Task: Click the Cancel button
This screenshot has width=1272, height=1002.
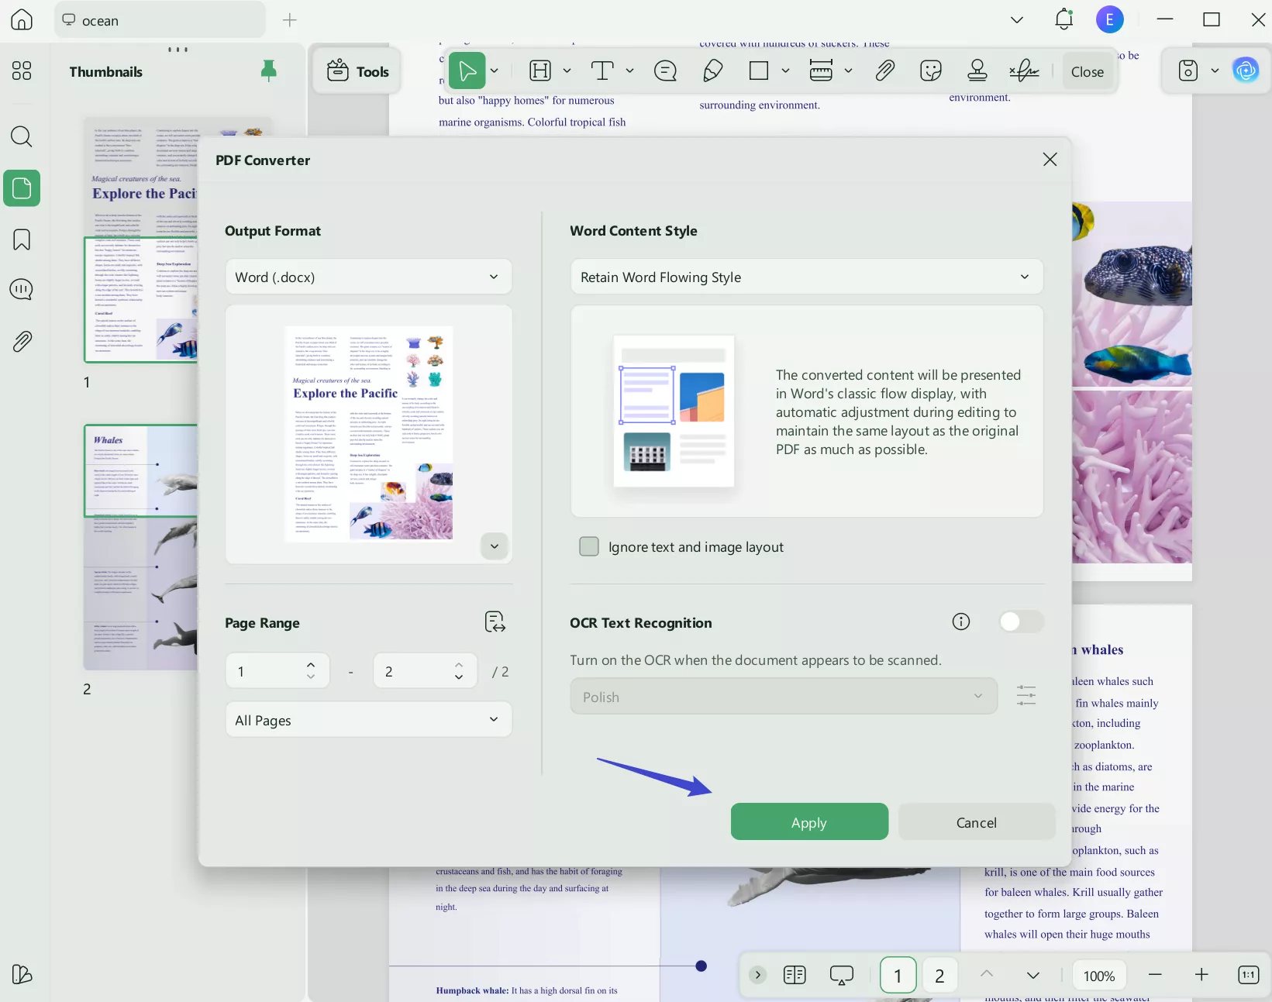Action: 976,822
